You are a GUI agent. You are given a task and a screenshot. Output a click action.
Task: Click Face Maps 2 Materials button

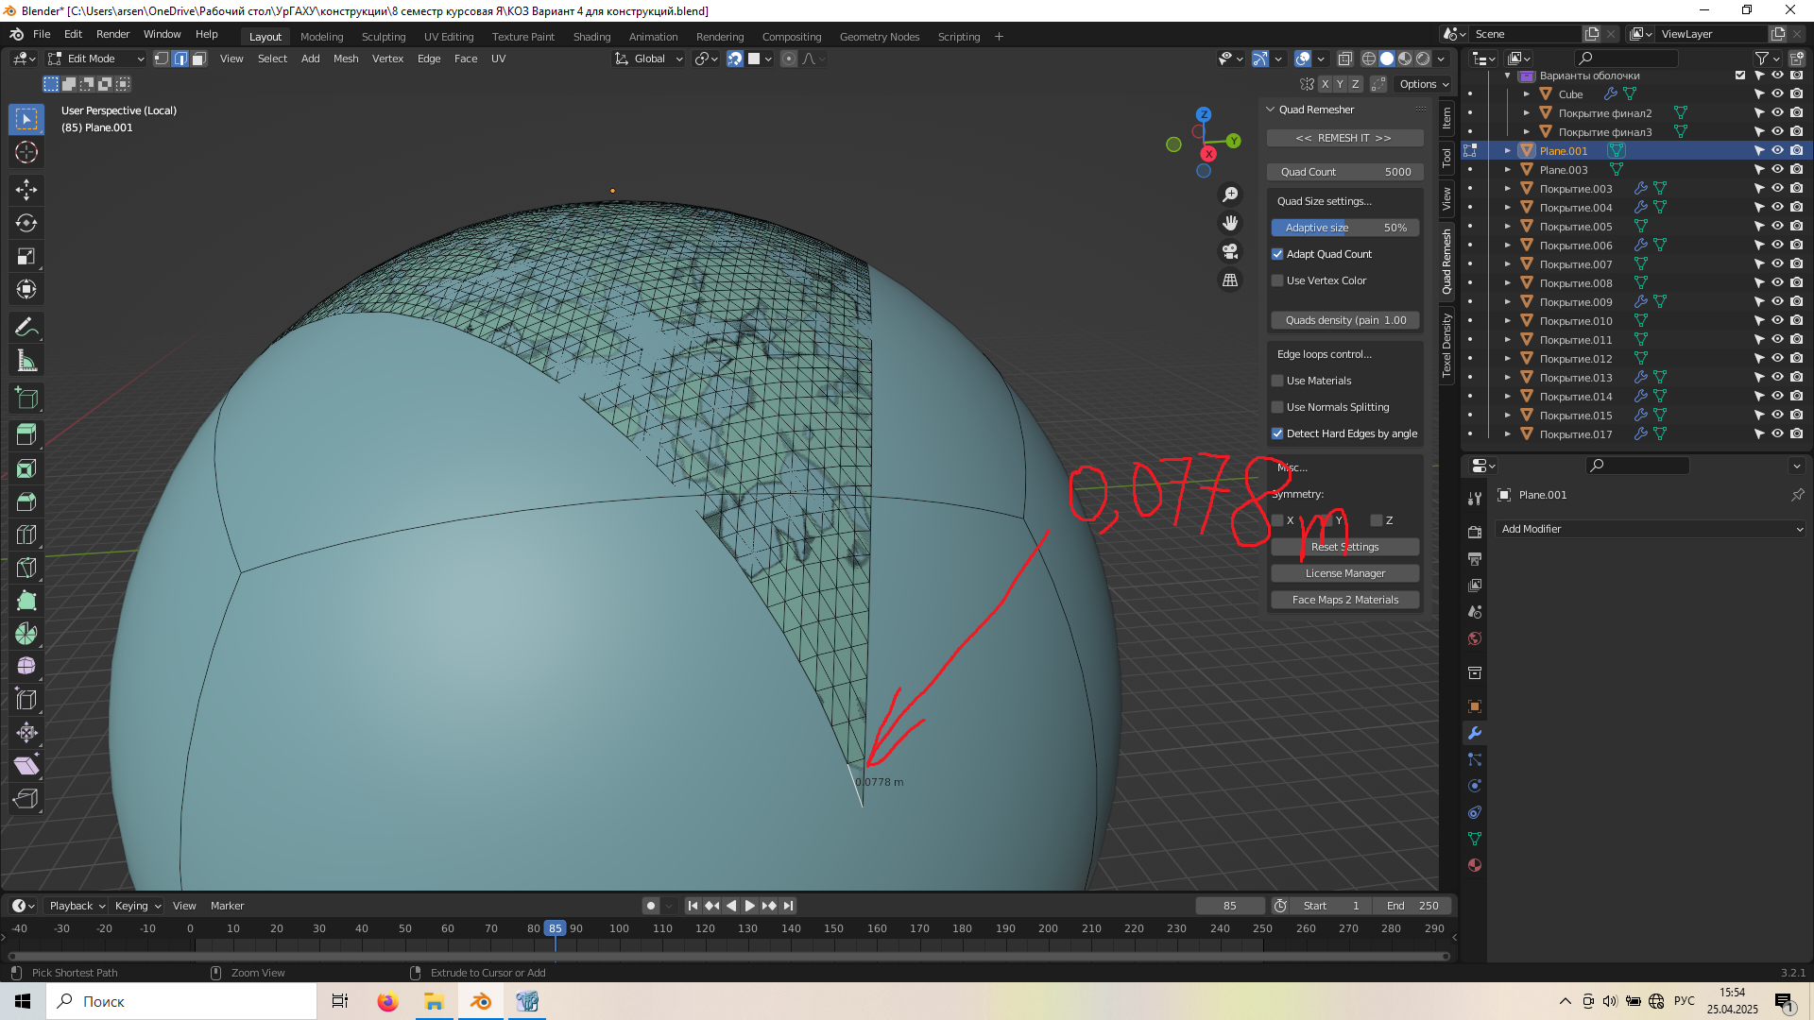click(1344, 600)
